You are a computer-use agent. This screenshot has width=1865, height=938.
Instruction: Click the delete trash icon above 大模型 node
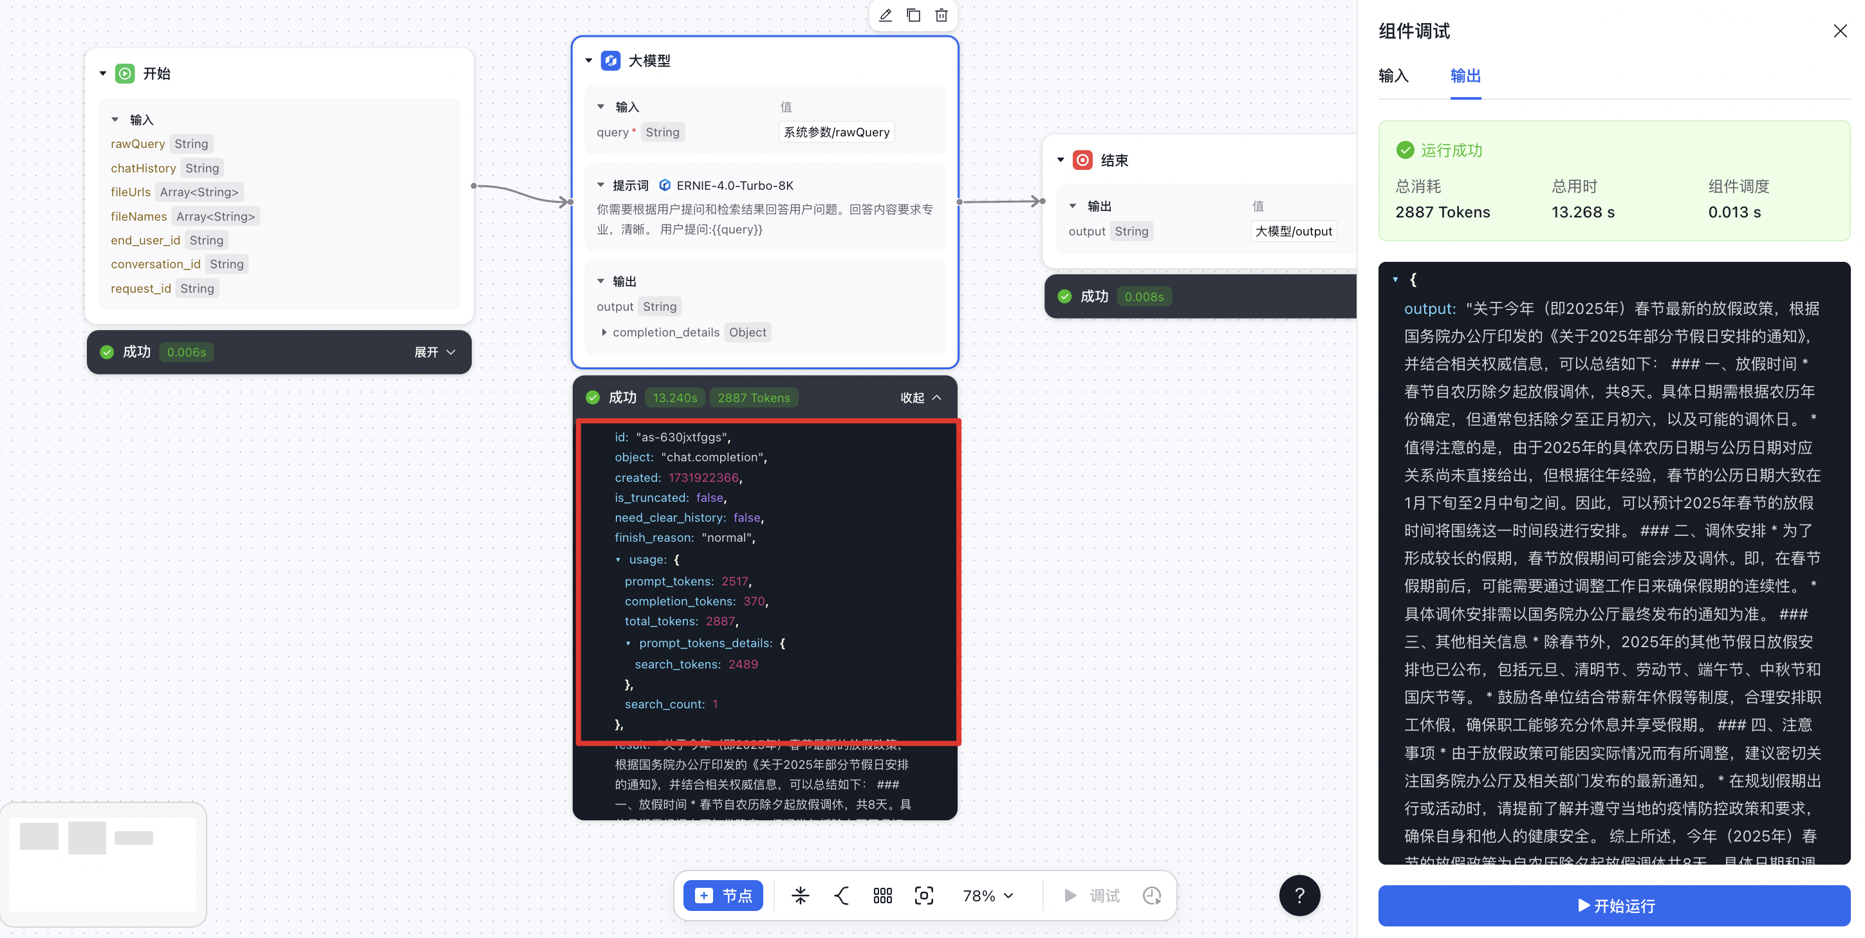coord(941,15)
